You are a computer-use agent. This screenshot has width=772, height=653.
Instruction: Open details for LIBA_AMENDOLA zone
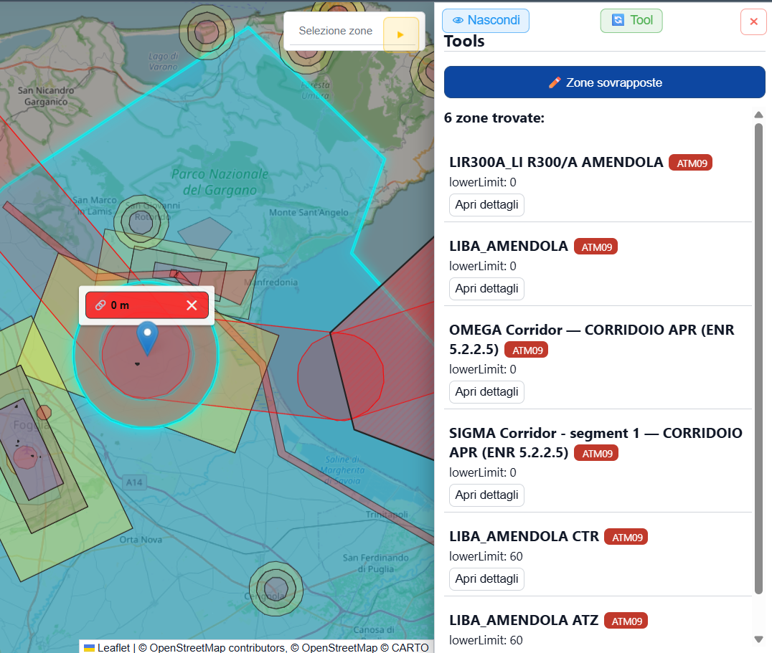point(486,288)
